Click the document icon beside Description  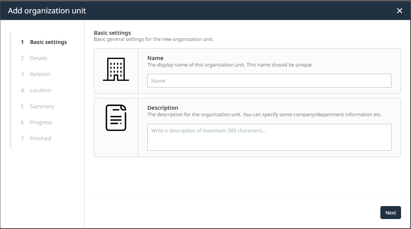click(x=116, y=118)
